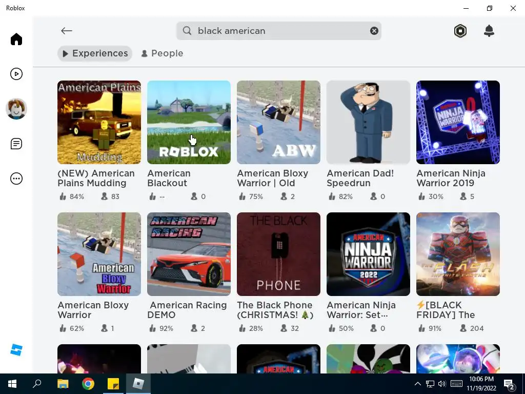Open the Action Center notifications icon
Viewport: 525px width, 394px height.
point(509,385)
